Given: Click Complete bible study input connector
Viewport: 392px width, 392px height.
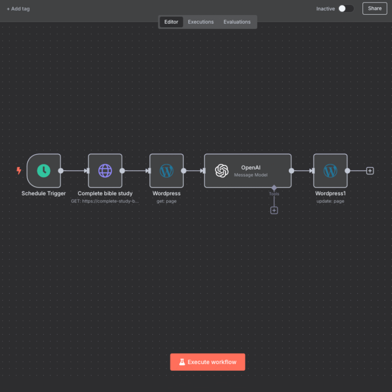Looking at the screenshot, I should click(x=88, y=171).
